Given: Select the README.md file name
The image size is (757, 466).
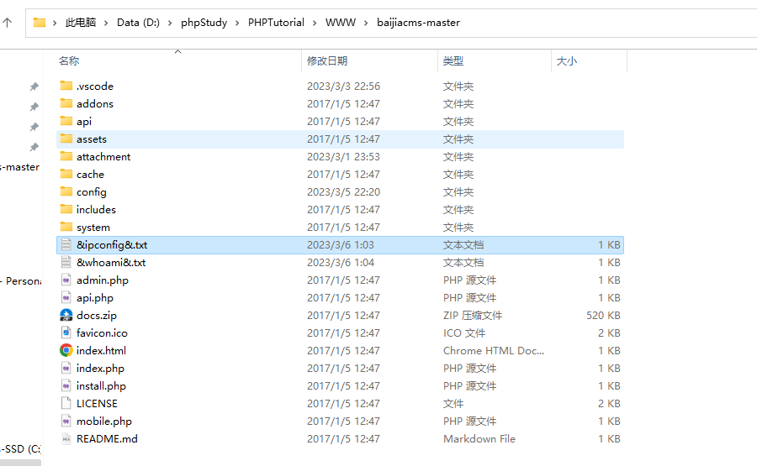Looking at the screenshot, I should [107, 438].
